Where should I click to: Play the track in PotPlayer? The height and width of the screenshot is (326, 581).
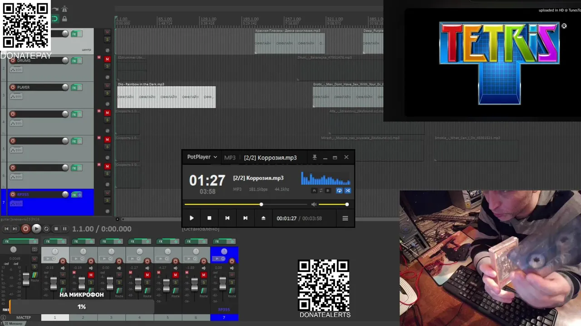coord(192,218)
